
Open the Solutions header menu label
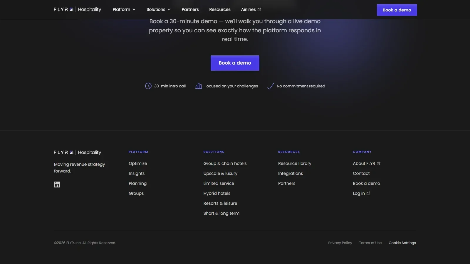pyautogui.click(x=156, y=9)
